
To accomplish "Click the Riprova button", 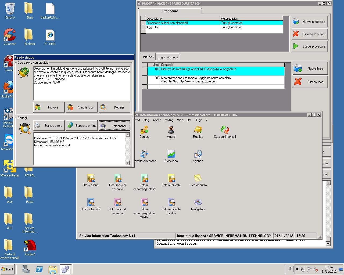I will click(49, 107).
